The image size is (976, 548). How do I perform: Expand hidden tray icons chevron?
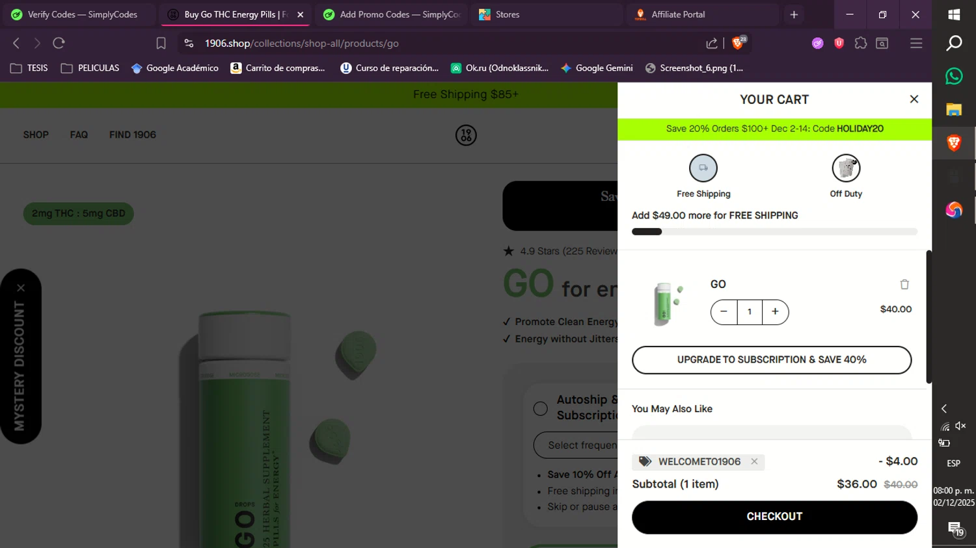tap(944, 408)
